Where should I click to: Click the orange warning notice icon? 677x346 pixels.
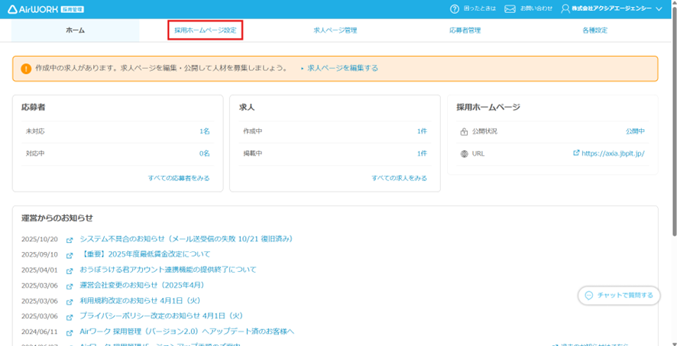click(26, 69)
